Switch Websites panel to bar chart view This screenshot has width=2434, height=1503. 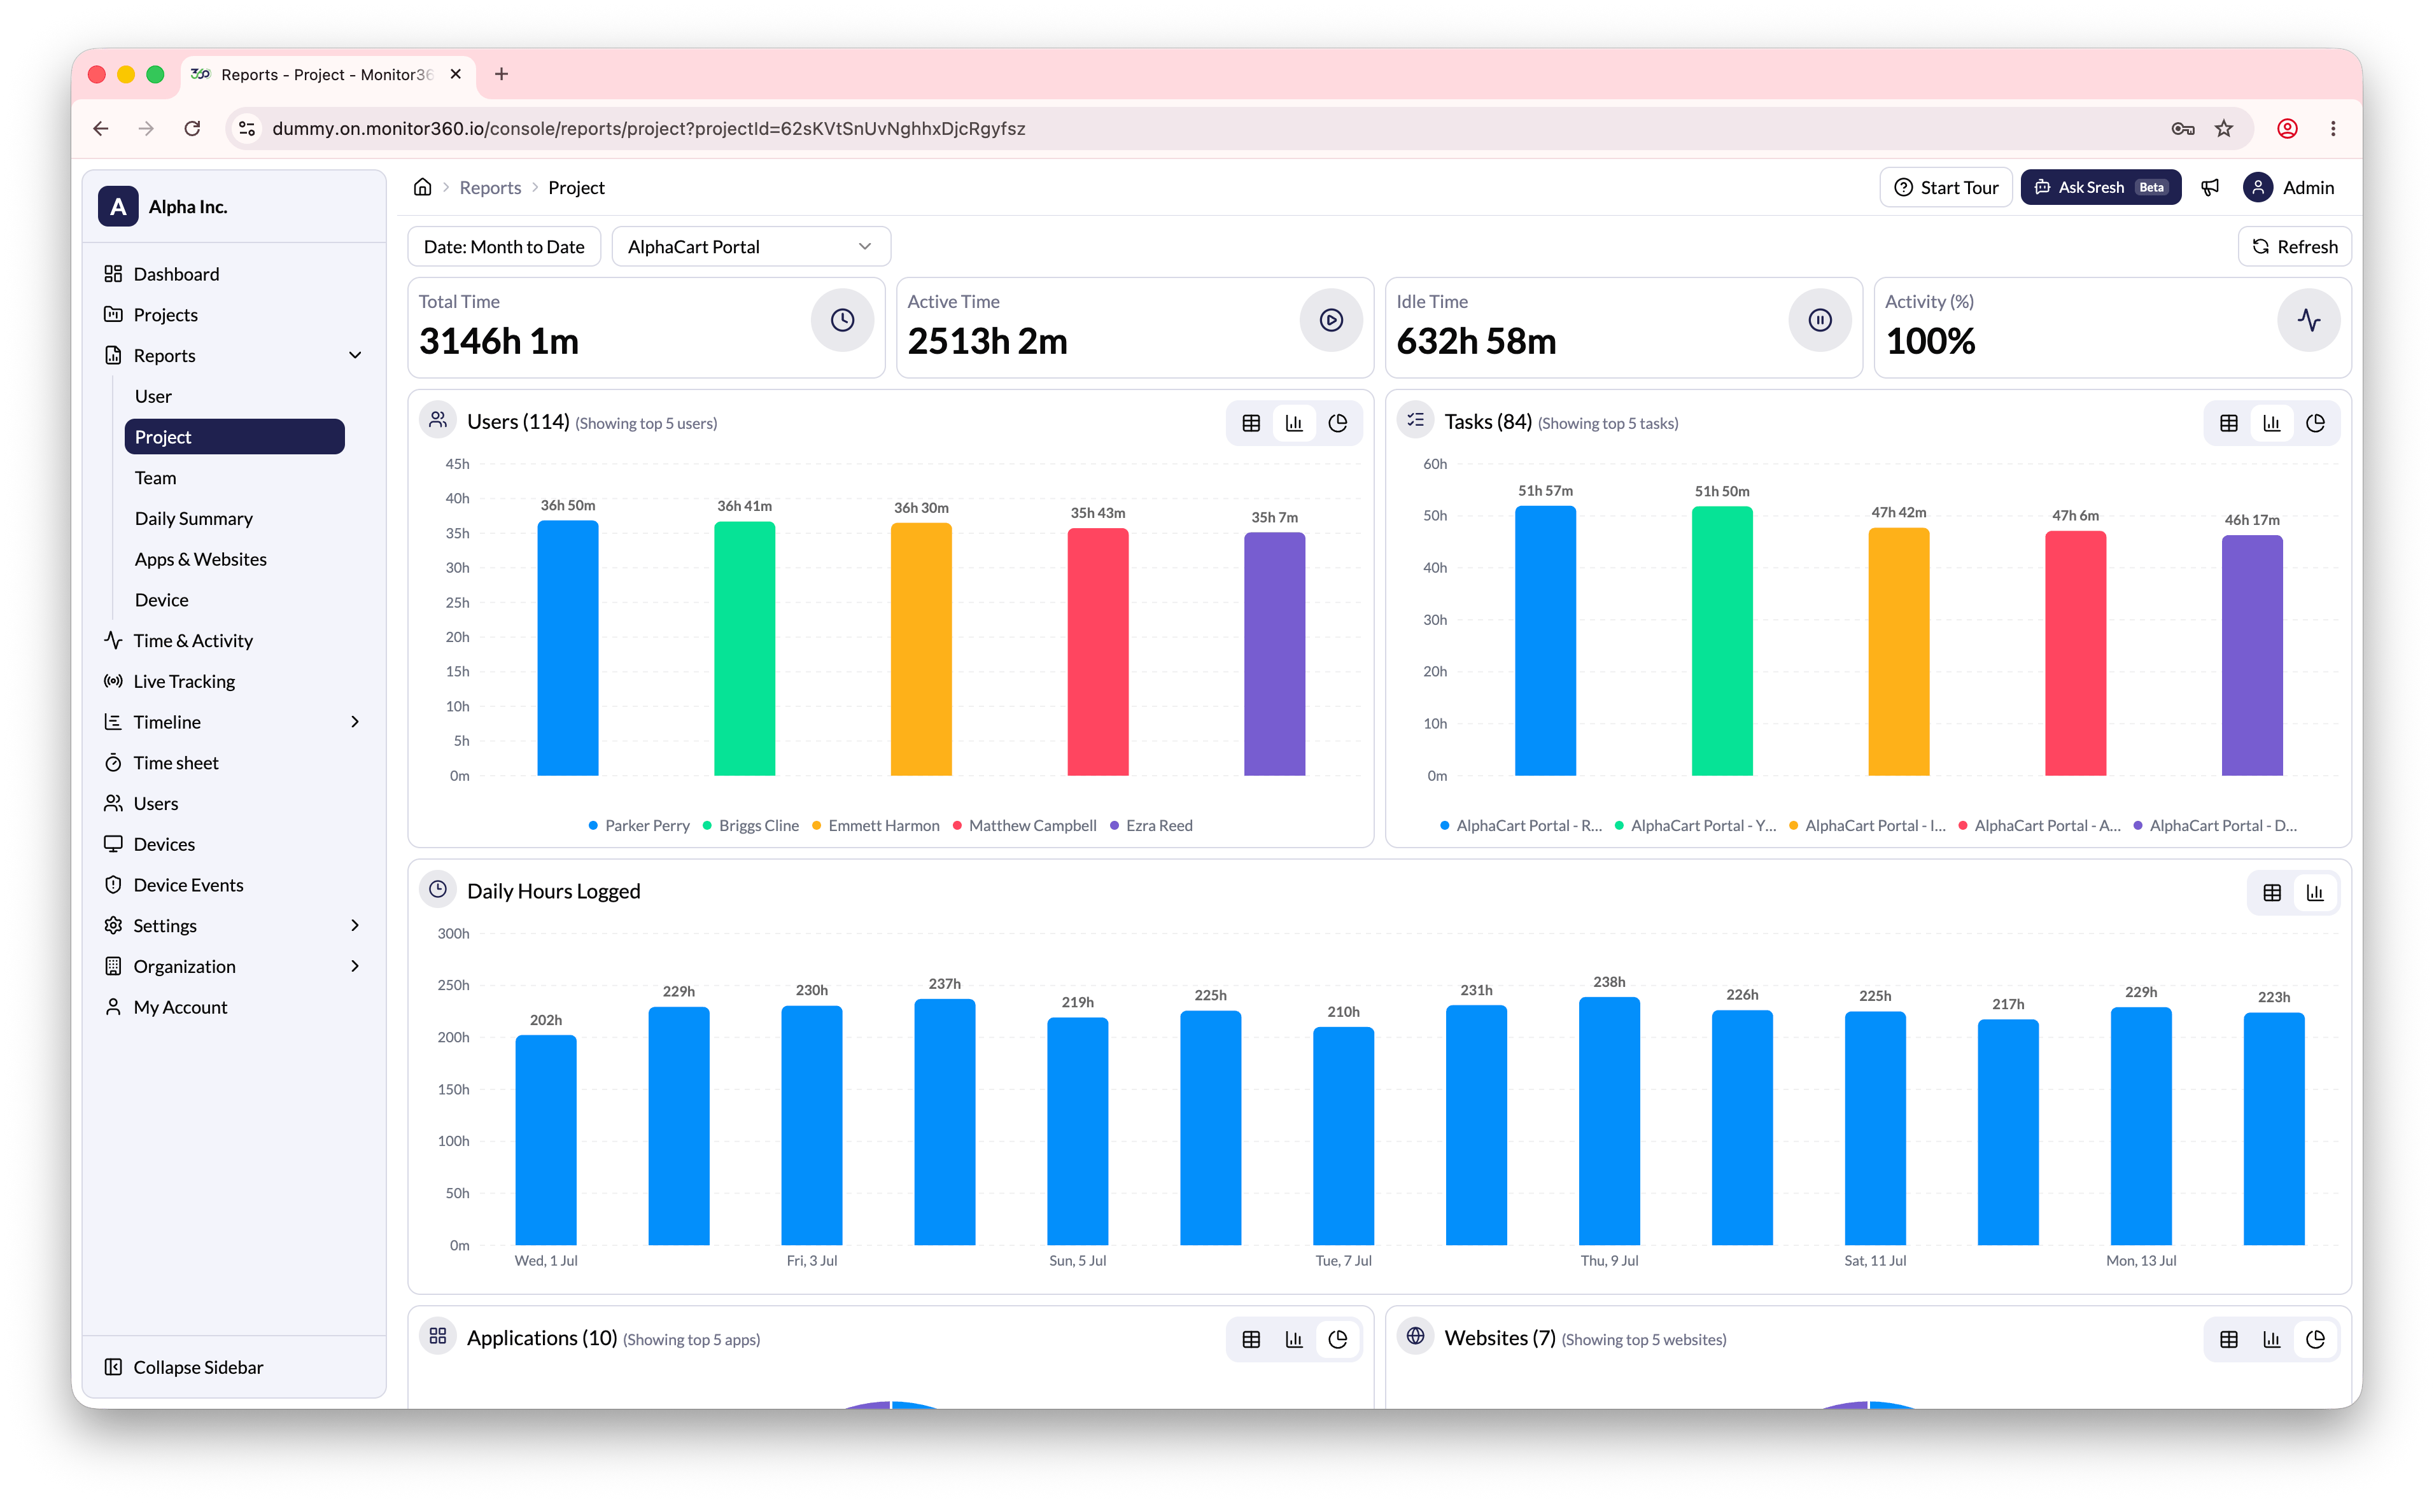point(2272,1339)
